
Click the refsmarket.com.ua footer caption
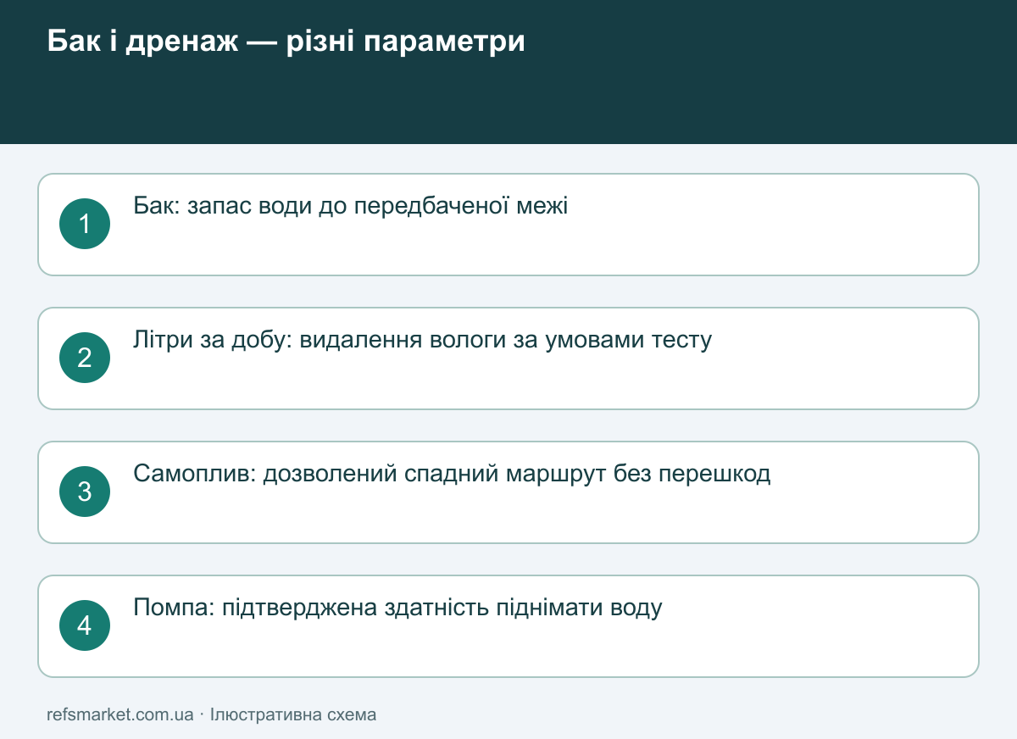tap(212, 714)
